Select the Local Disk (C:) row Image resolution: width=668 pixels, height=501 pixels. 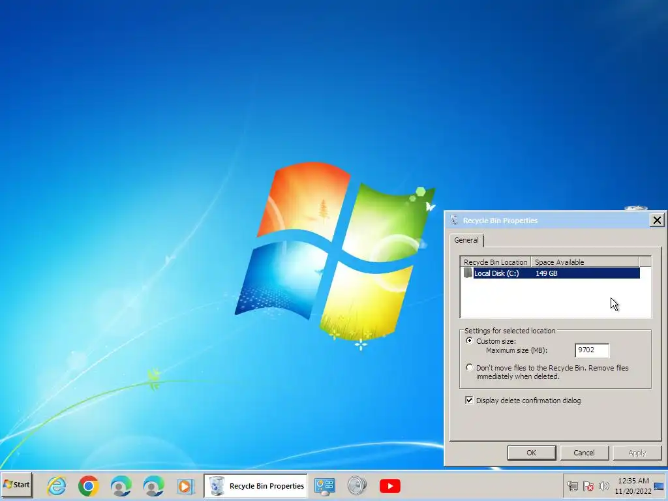[551, 273]
